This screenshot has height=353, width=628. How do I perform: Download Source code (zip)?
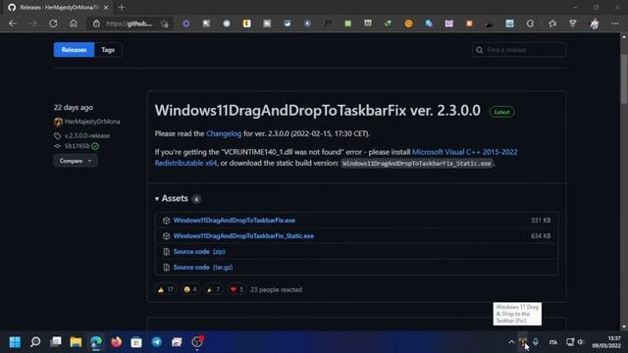[199, 251]
